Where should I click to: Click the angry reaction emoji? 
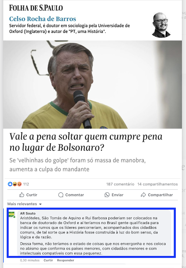pyautogui.click(x=19, y=184)
